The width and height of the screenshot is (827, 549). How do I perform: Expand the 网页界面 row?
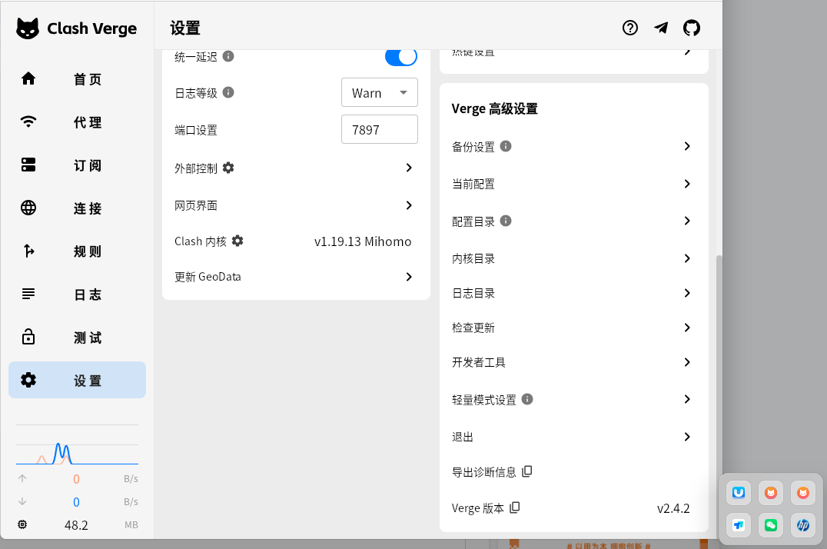tap(297, 205)
